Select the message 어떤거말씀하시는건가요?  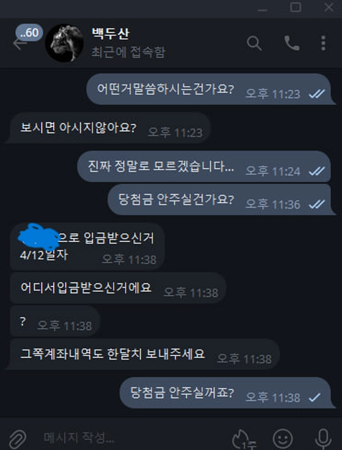pyautogui.click(x=211, y=89)
